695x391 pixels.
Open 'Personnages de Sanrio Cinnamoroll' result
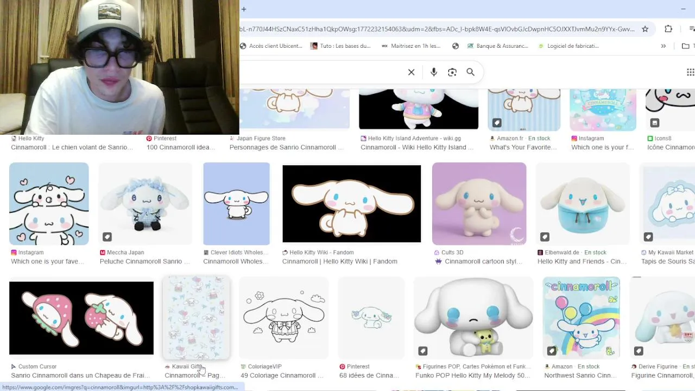[x=287, y=147]
